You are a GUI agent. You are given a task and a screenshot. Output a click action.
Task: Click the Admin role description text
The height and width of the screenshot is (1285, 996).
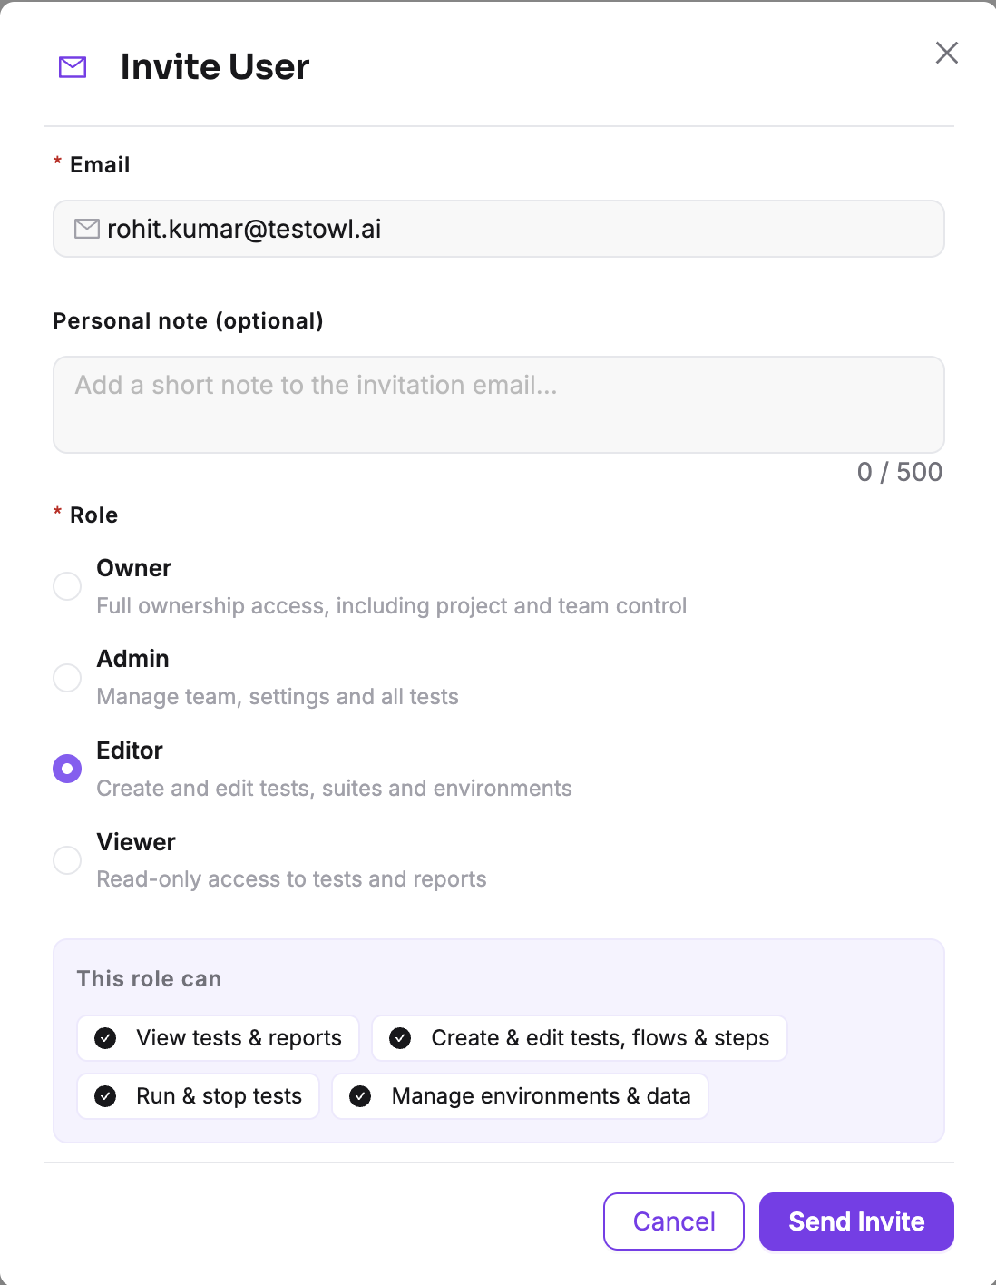pos(278,697)
